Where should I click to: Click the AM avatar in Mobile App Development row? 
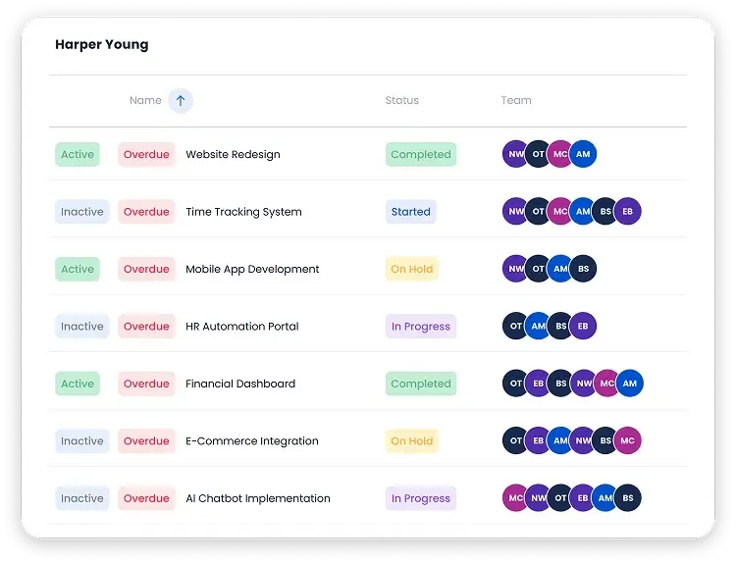[x=560, y=269]
